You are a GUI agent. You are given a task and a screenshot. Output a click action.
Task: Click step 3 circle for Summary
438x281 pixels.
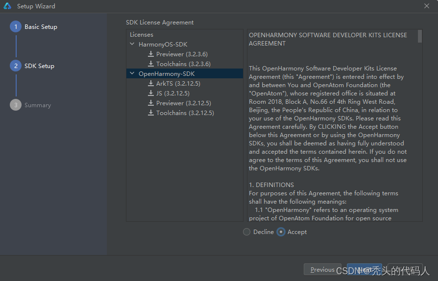click(16, 105)
